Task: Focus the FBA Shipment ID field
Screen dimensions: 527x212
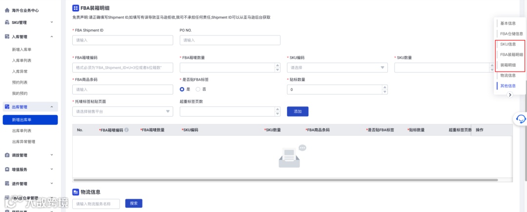Action: tap(122, 40)
